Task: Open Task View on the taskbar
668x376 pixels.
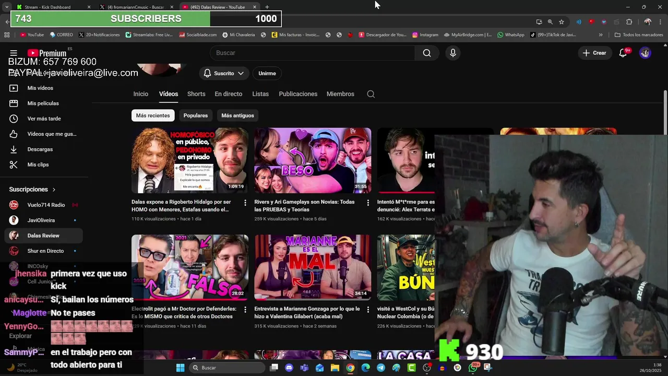Action: [x=274, y=368]
